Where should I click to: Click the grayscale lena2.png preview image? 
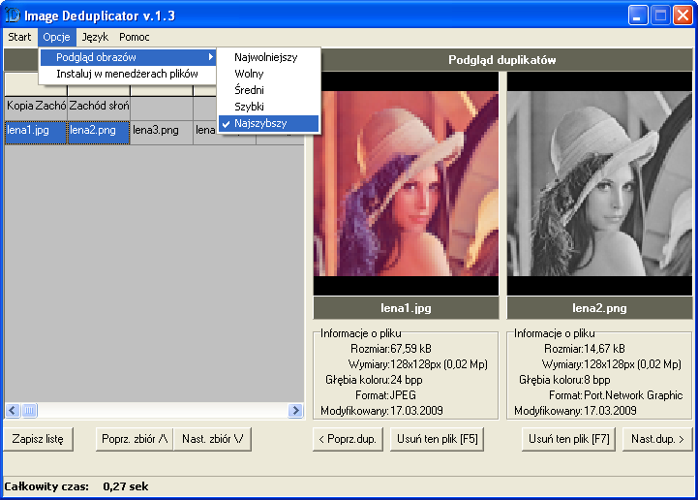tap(599, 183)
